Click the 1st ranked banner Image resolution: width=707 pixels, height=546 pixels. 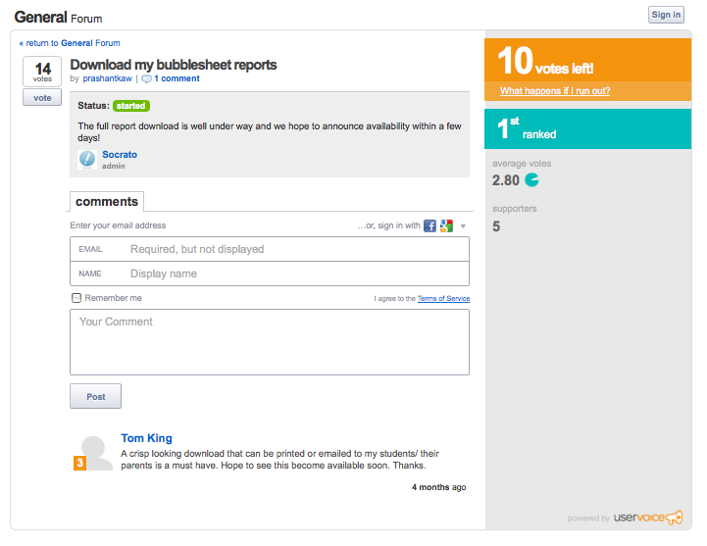[588, 129]
